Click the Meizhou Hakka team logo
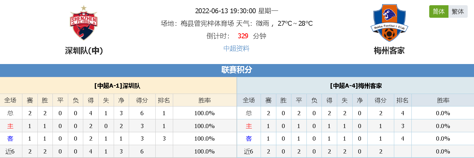 pyautogui.click(x=389, y=23)
